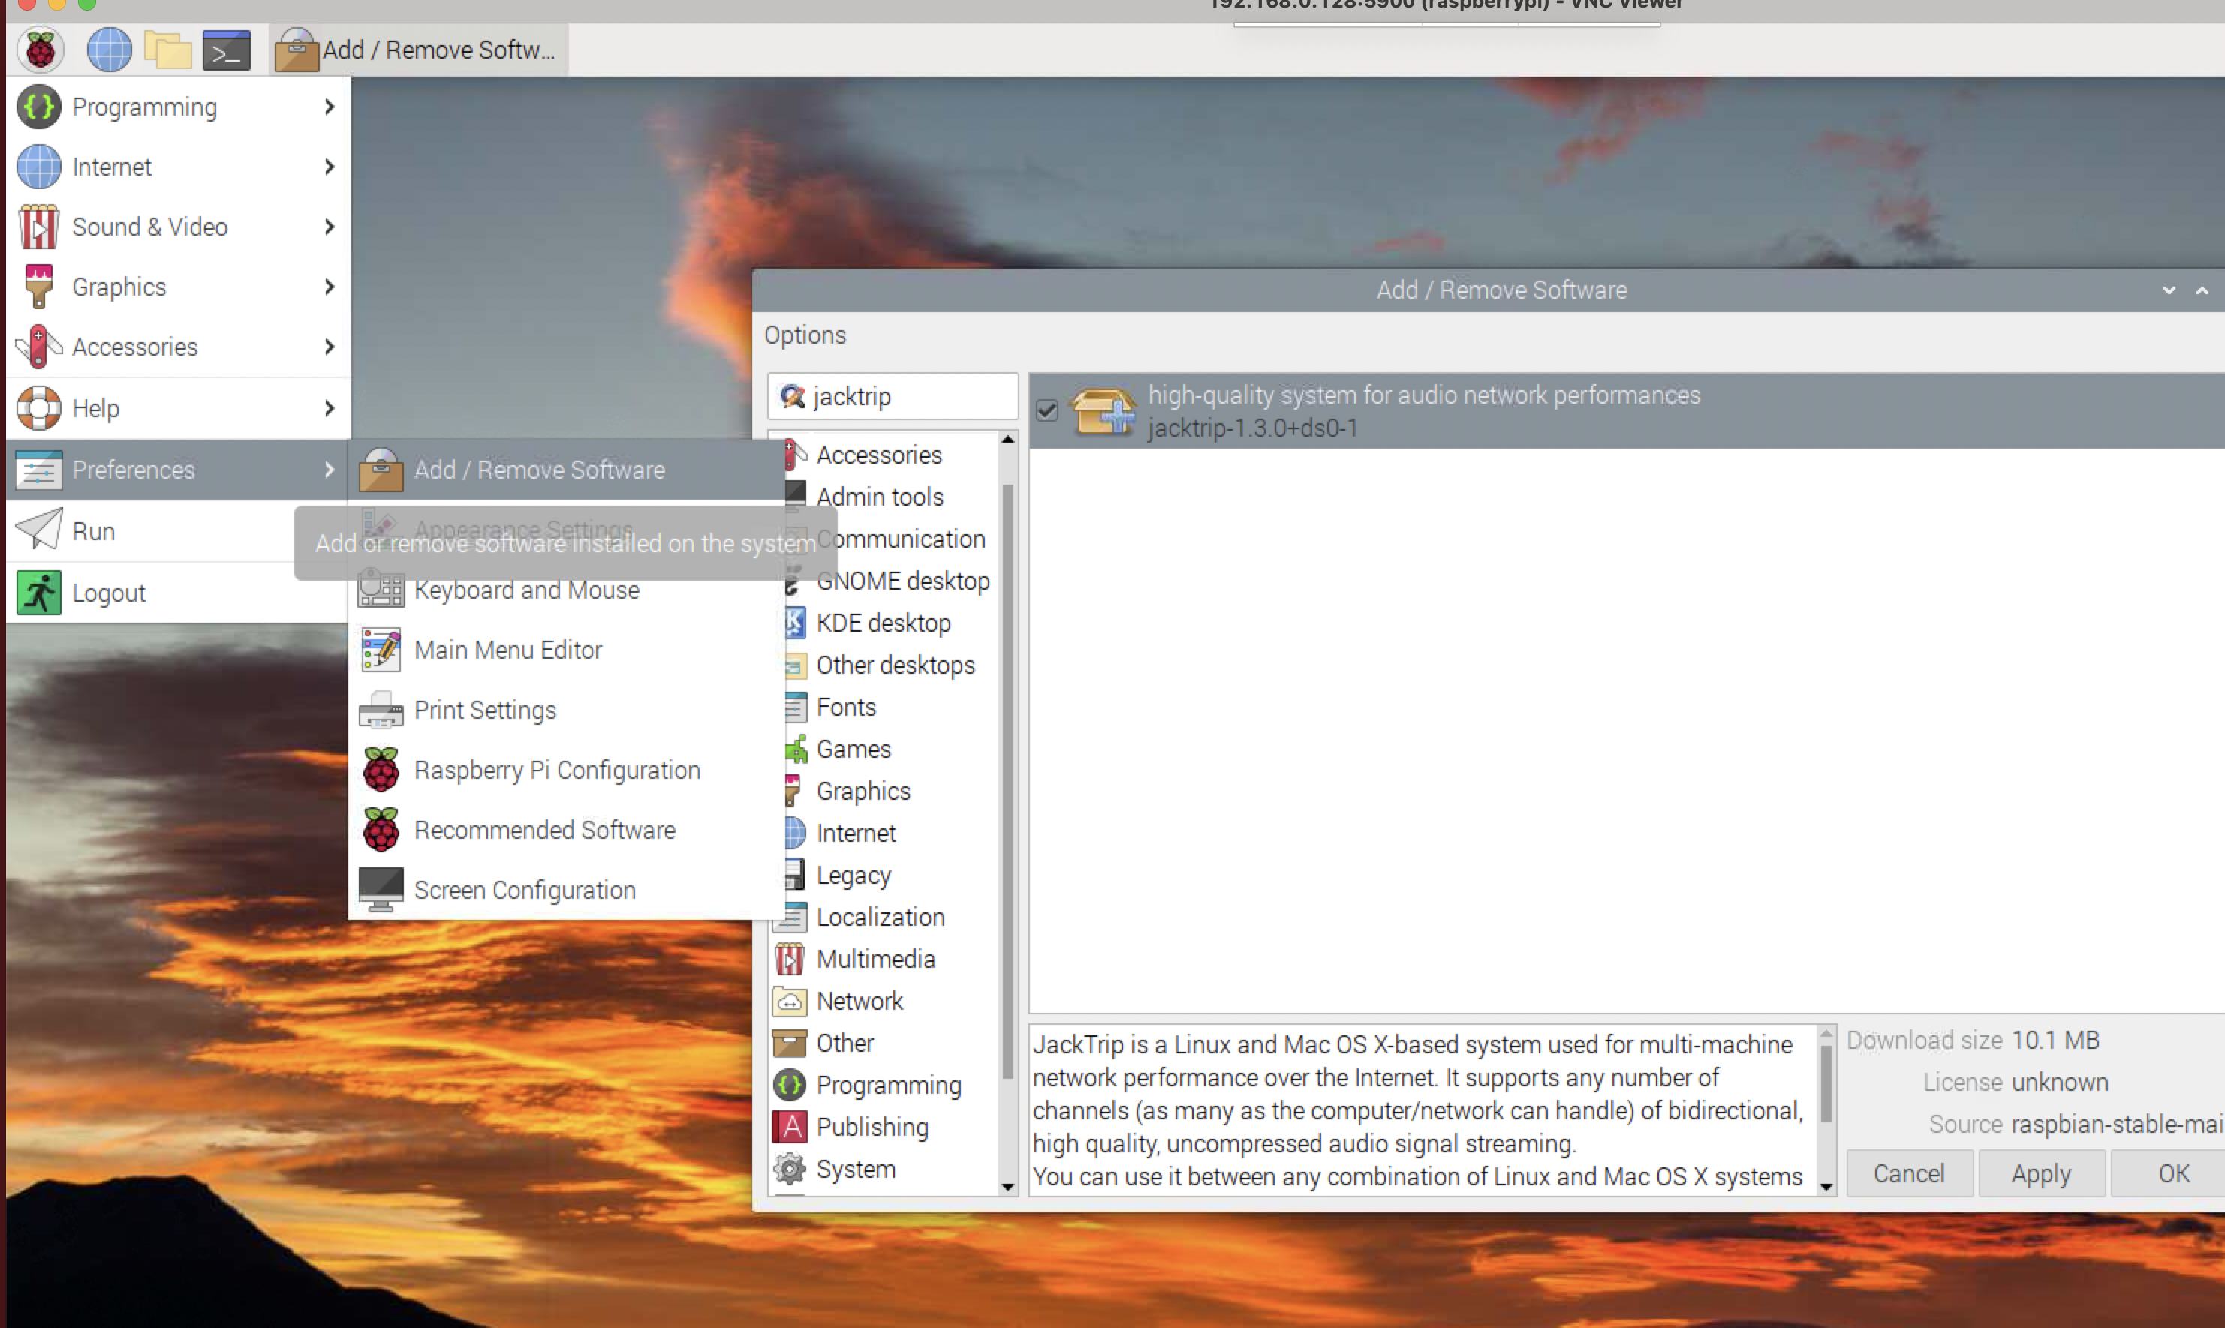The height and width of the screenshot is (1328, 2225).
Task: Select Accessories package category
Action: pos(879,455)
